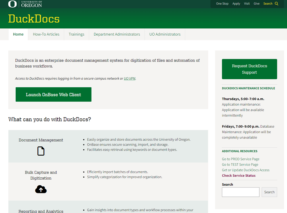287x213 pixels.
Task: Open the One Stop link
Action: point(222,4)
